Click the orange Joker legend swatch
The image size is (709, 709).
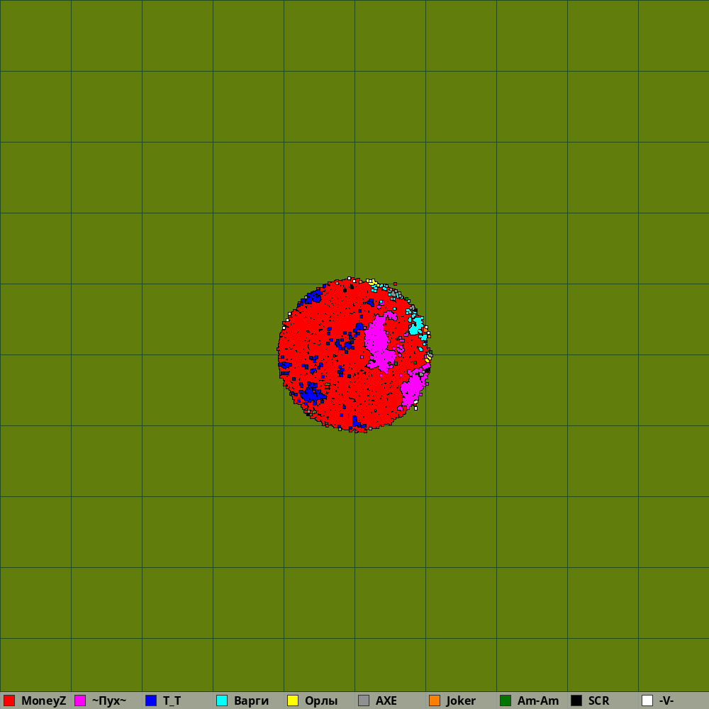click(x=435, y=700)
